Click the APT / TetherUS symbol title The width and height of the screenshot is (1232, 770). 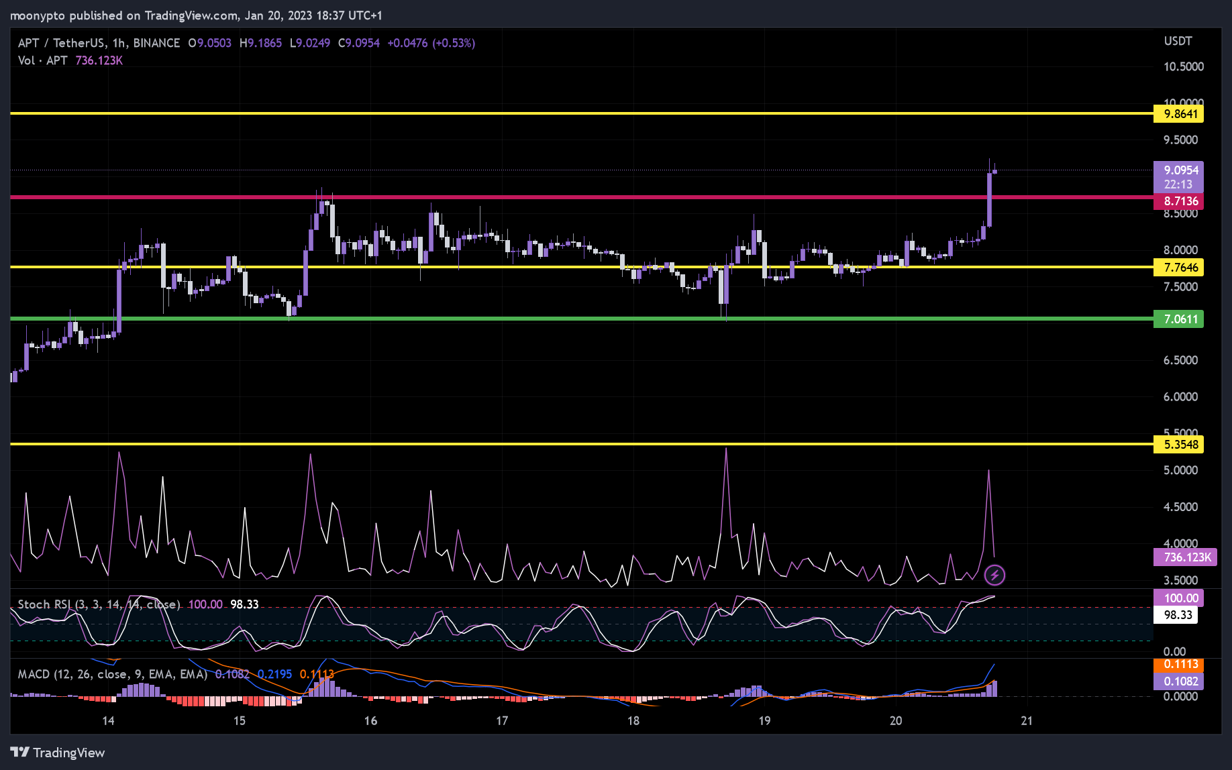click(99, 43)
